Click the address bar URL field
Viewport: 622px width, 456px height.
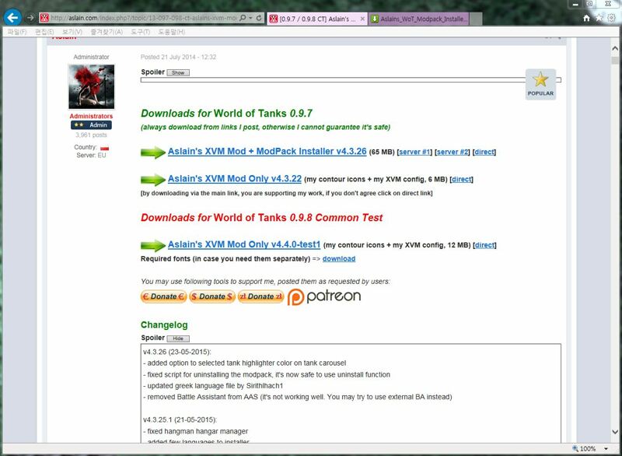coord(144,18)
